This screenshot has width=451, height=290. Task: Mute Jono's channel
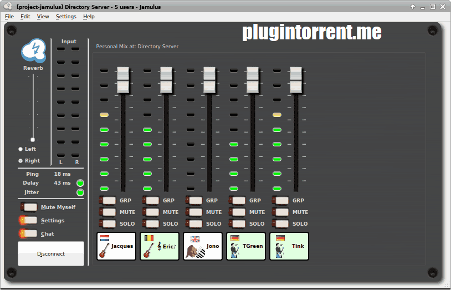point(194,212)
